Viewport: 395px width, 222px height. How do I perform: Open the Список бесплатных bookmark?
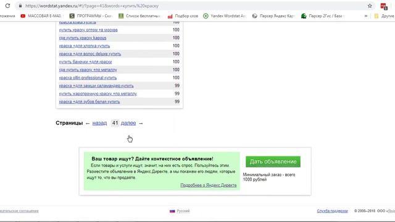tap(139, 16)
